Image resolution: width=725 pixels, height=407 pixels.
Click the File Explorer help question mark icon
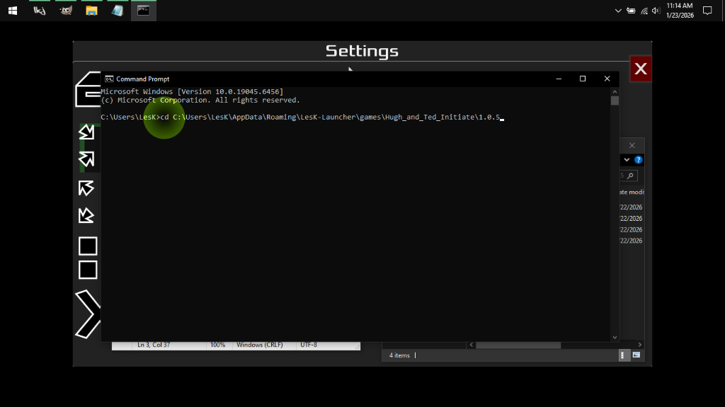pyautogui.click(x=638, y=160)
